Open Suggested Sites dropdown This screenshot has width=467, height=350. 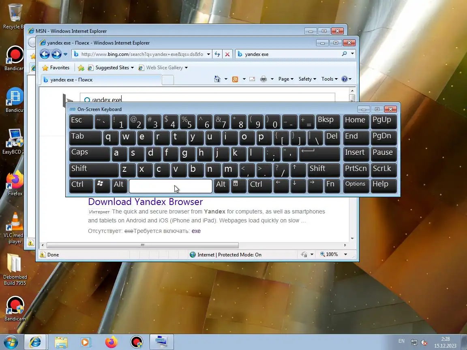click(111, 68)
